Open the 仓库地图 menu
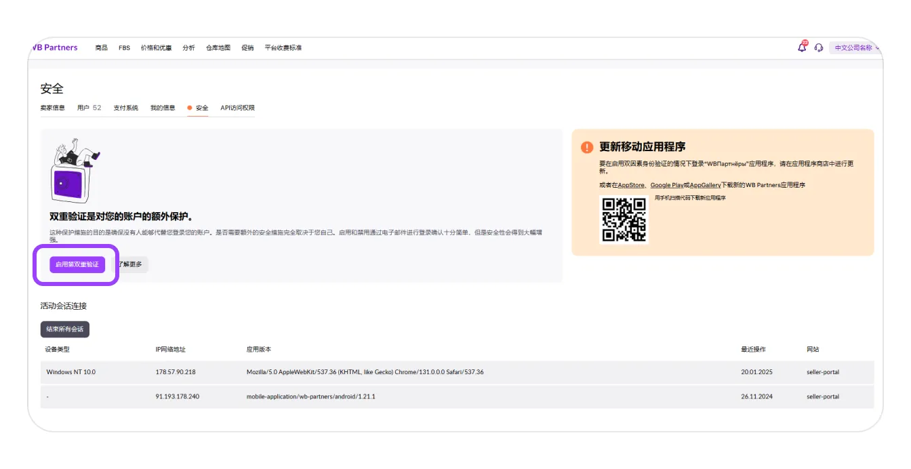Viewport: 911px width, 469px height. point(218,48)
